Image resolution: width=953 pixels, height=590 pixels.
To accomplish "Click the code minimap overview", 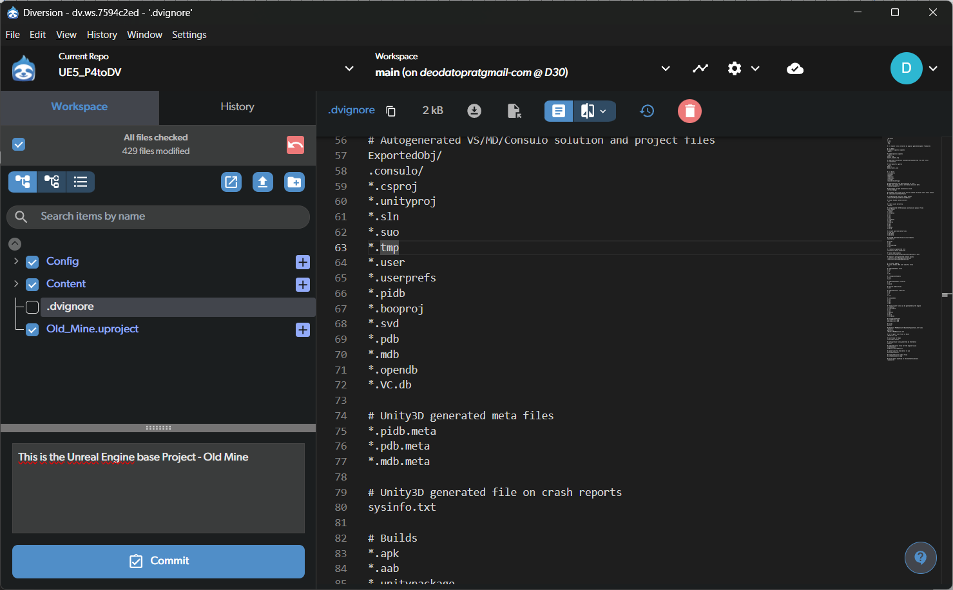I will coord(911,248).
